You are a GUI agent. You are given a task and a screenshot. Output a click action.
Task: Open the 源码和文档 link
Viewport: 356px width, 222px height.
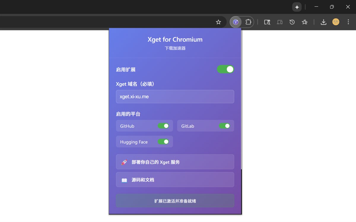click(x=175, y=179)
